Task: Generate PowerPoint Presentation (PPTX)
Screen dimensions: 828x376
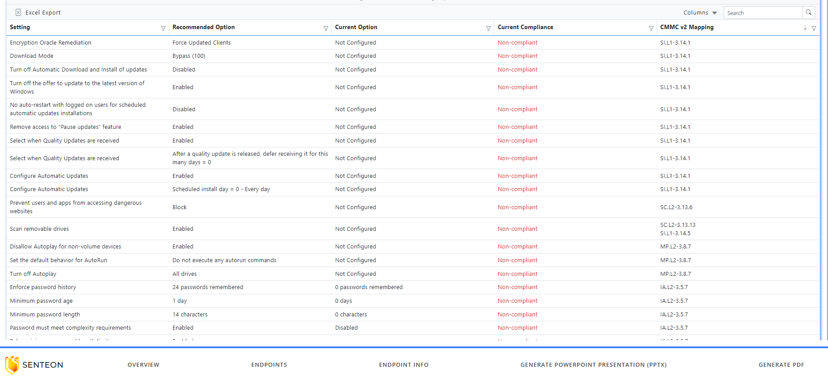Action: (594, 365)
